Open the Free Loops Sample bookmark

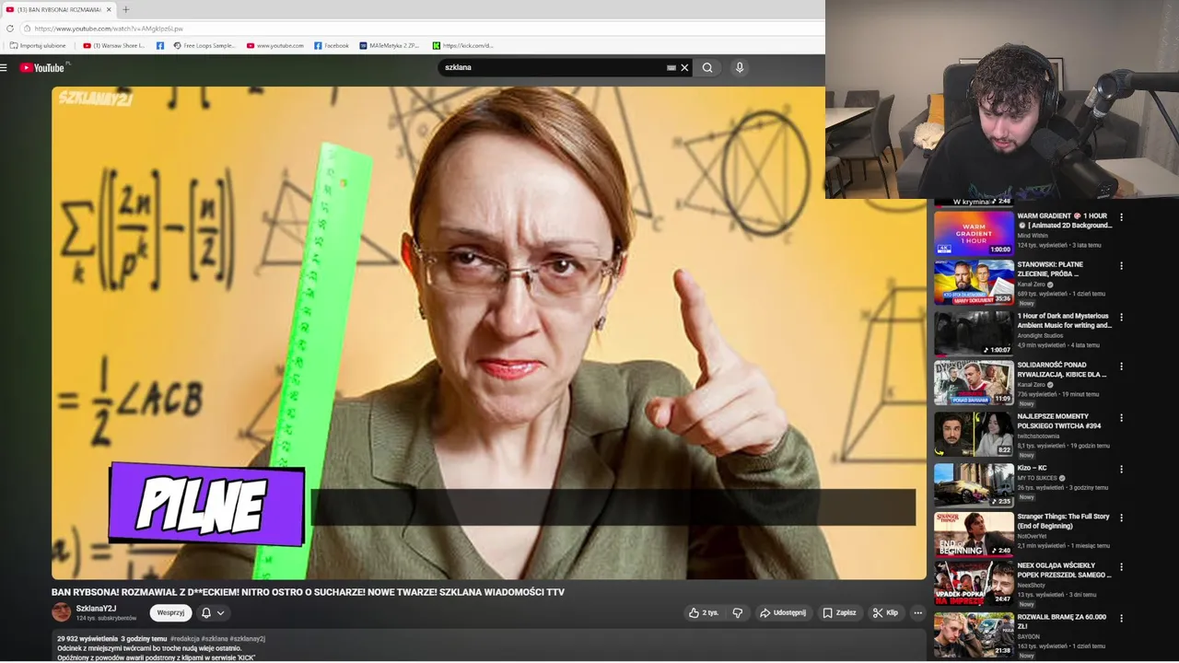tap(204, 45)
